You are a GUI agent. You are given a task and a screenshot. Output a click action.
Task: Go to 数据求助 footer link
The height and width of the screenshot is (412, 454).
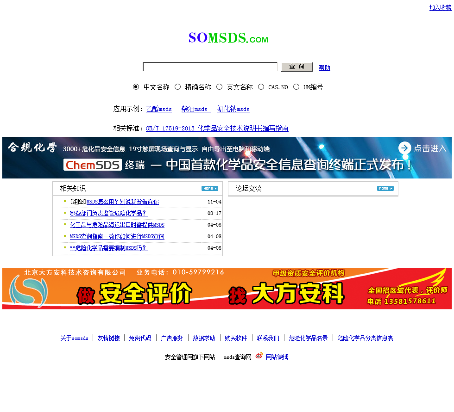[x=204, y=338]
